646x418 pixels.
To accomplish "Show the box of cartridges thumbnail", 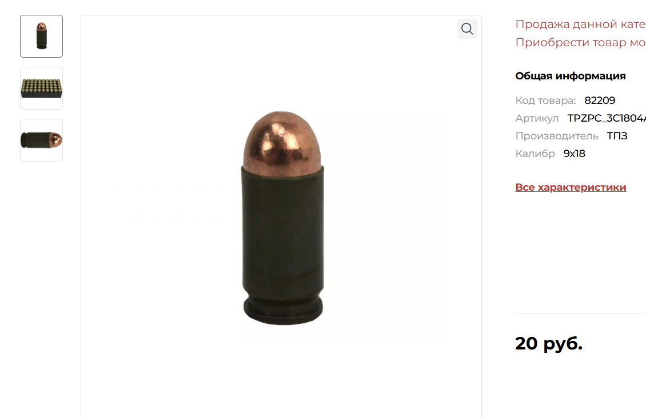I will (42, 88).
